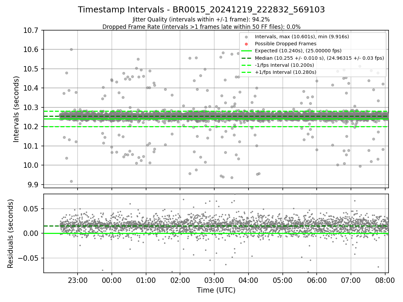Select legend entry starting 'Median (10.255 +/- 0.010 s)'
403x302 pixels.
tap(319, 58)
